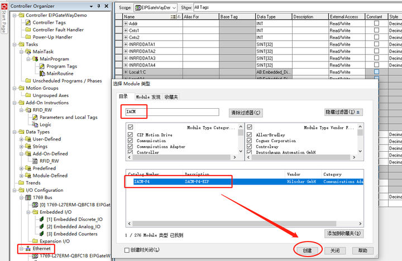Image resolution: width=402 pixels, height=261 pixels.
Task: Collapse the Motion Groups tree node
Action: [x=15, y=88]
